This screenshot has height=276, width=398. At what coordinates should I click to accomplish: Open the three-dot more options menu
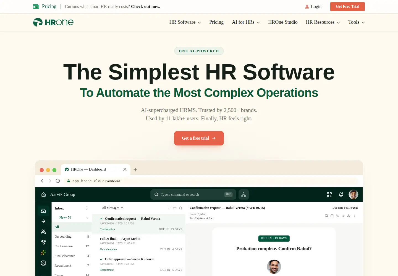[x=354, y=216]
